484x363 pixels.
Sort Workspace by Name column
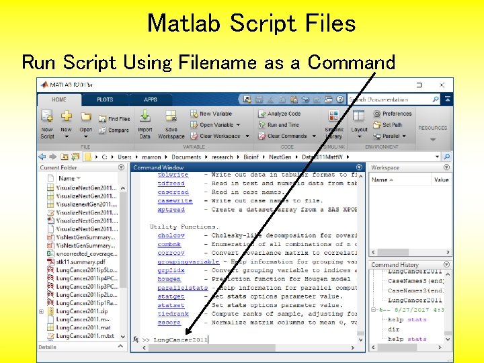pos(382,179)
